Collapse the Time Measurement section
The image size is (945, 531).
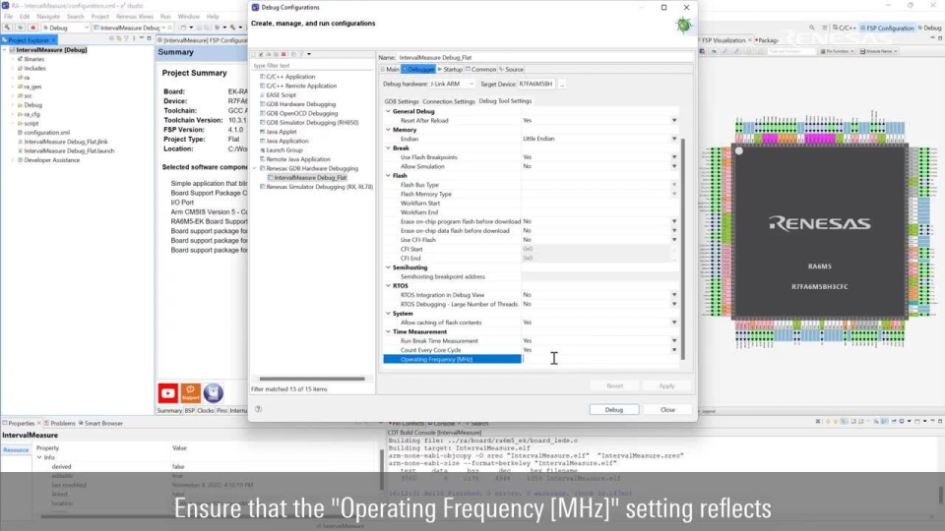(x=387, y=332)
